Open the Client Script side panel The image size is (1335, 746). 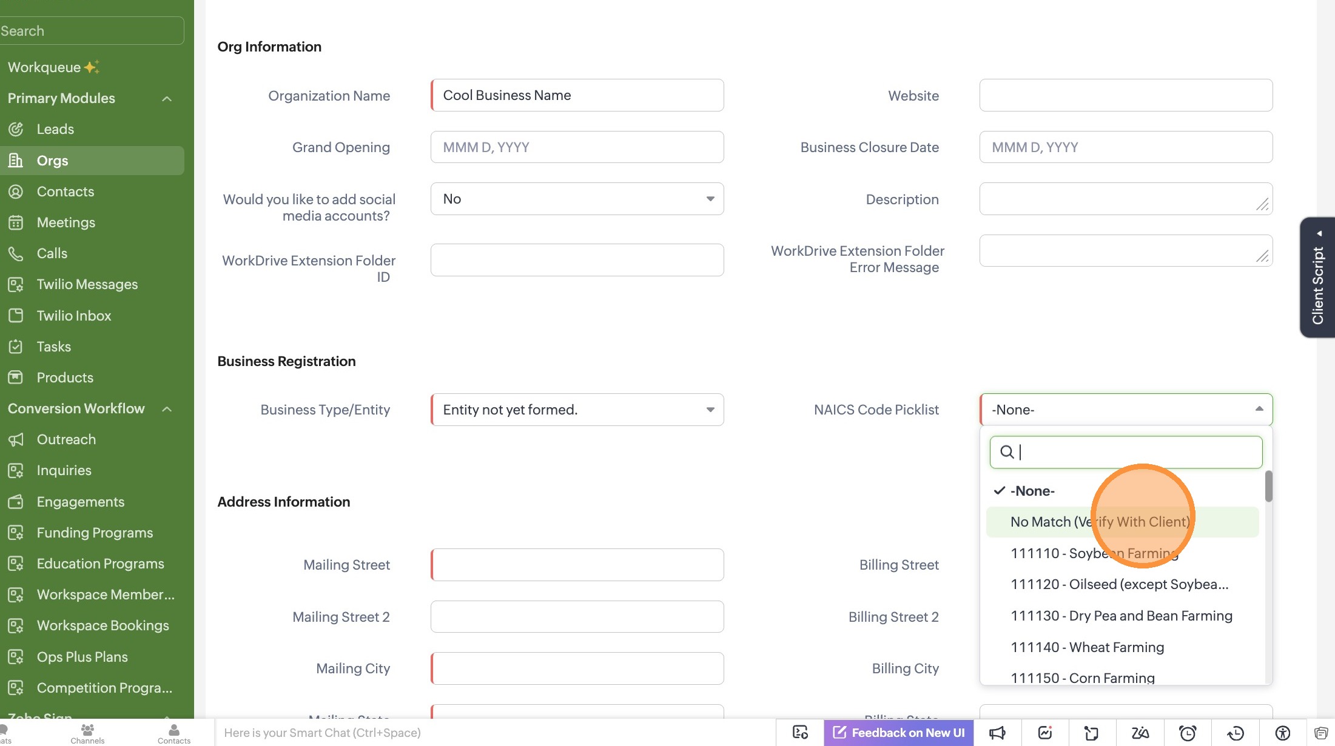tap(1317, 278)
